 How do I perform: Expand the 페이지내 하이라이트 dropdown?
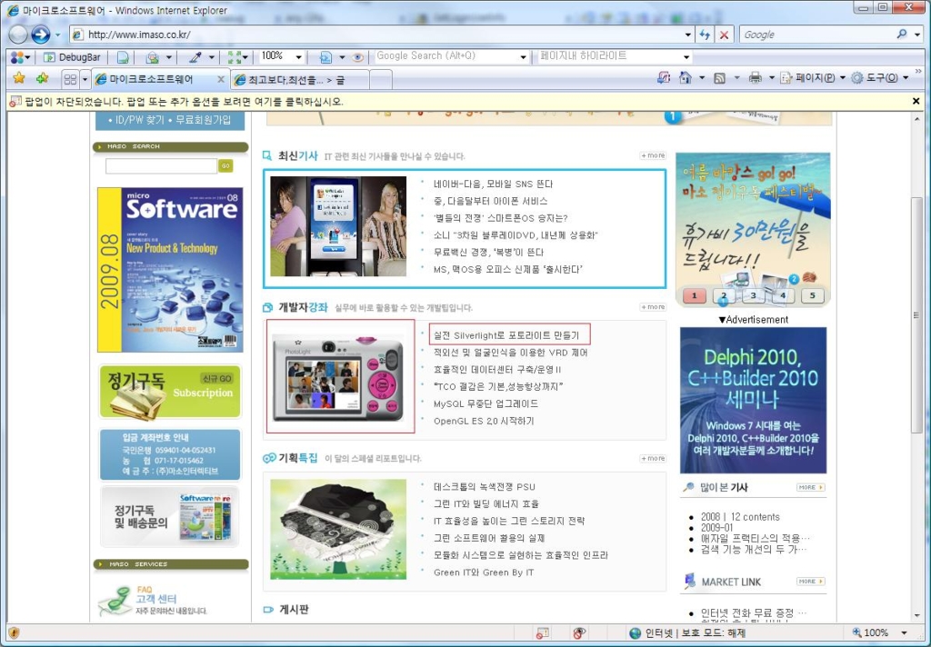(686, 57)
